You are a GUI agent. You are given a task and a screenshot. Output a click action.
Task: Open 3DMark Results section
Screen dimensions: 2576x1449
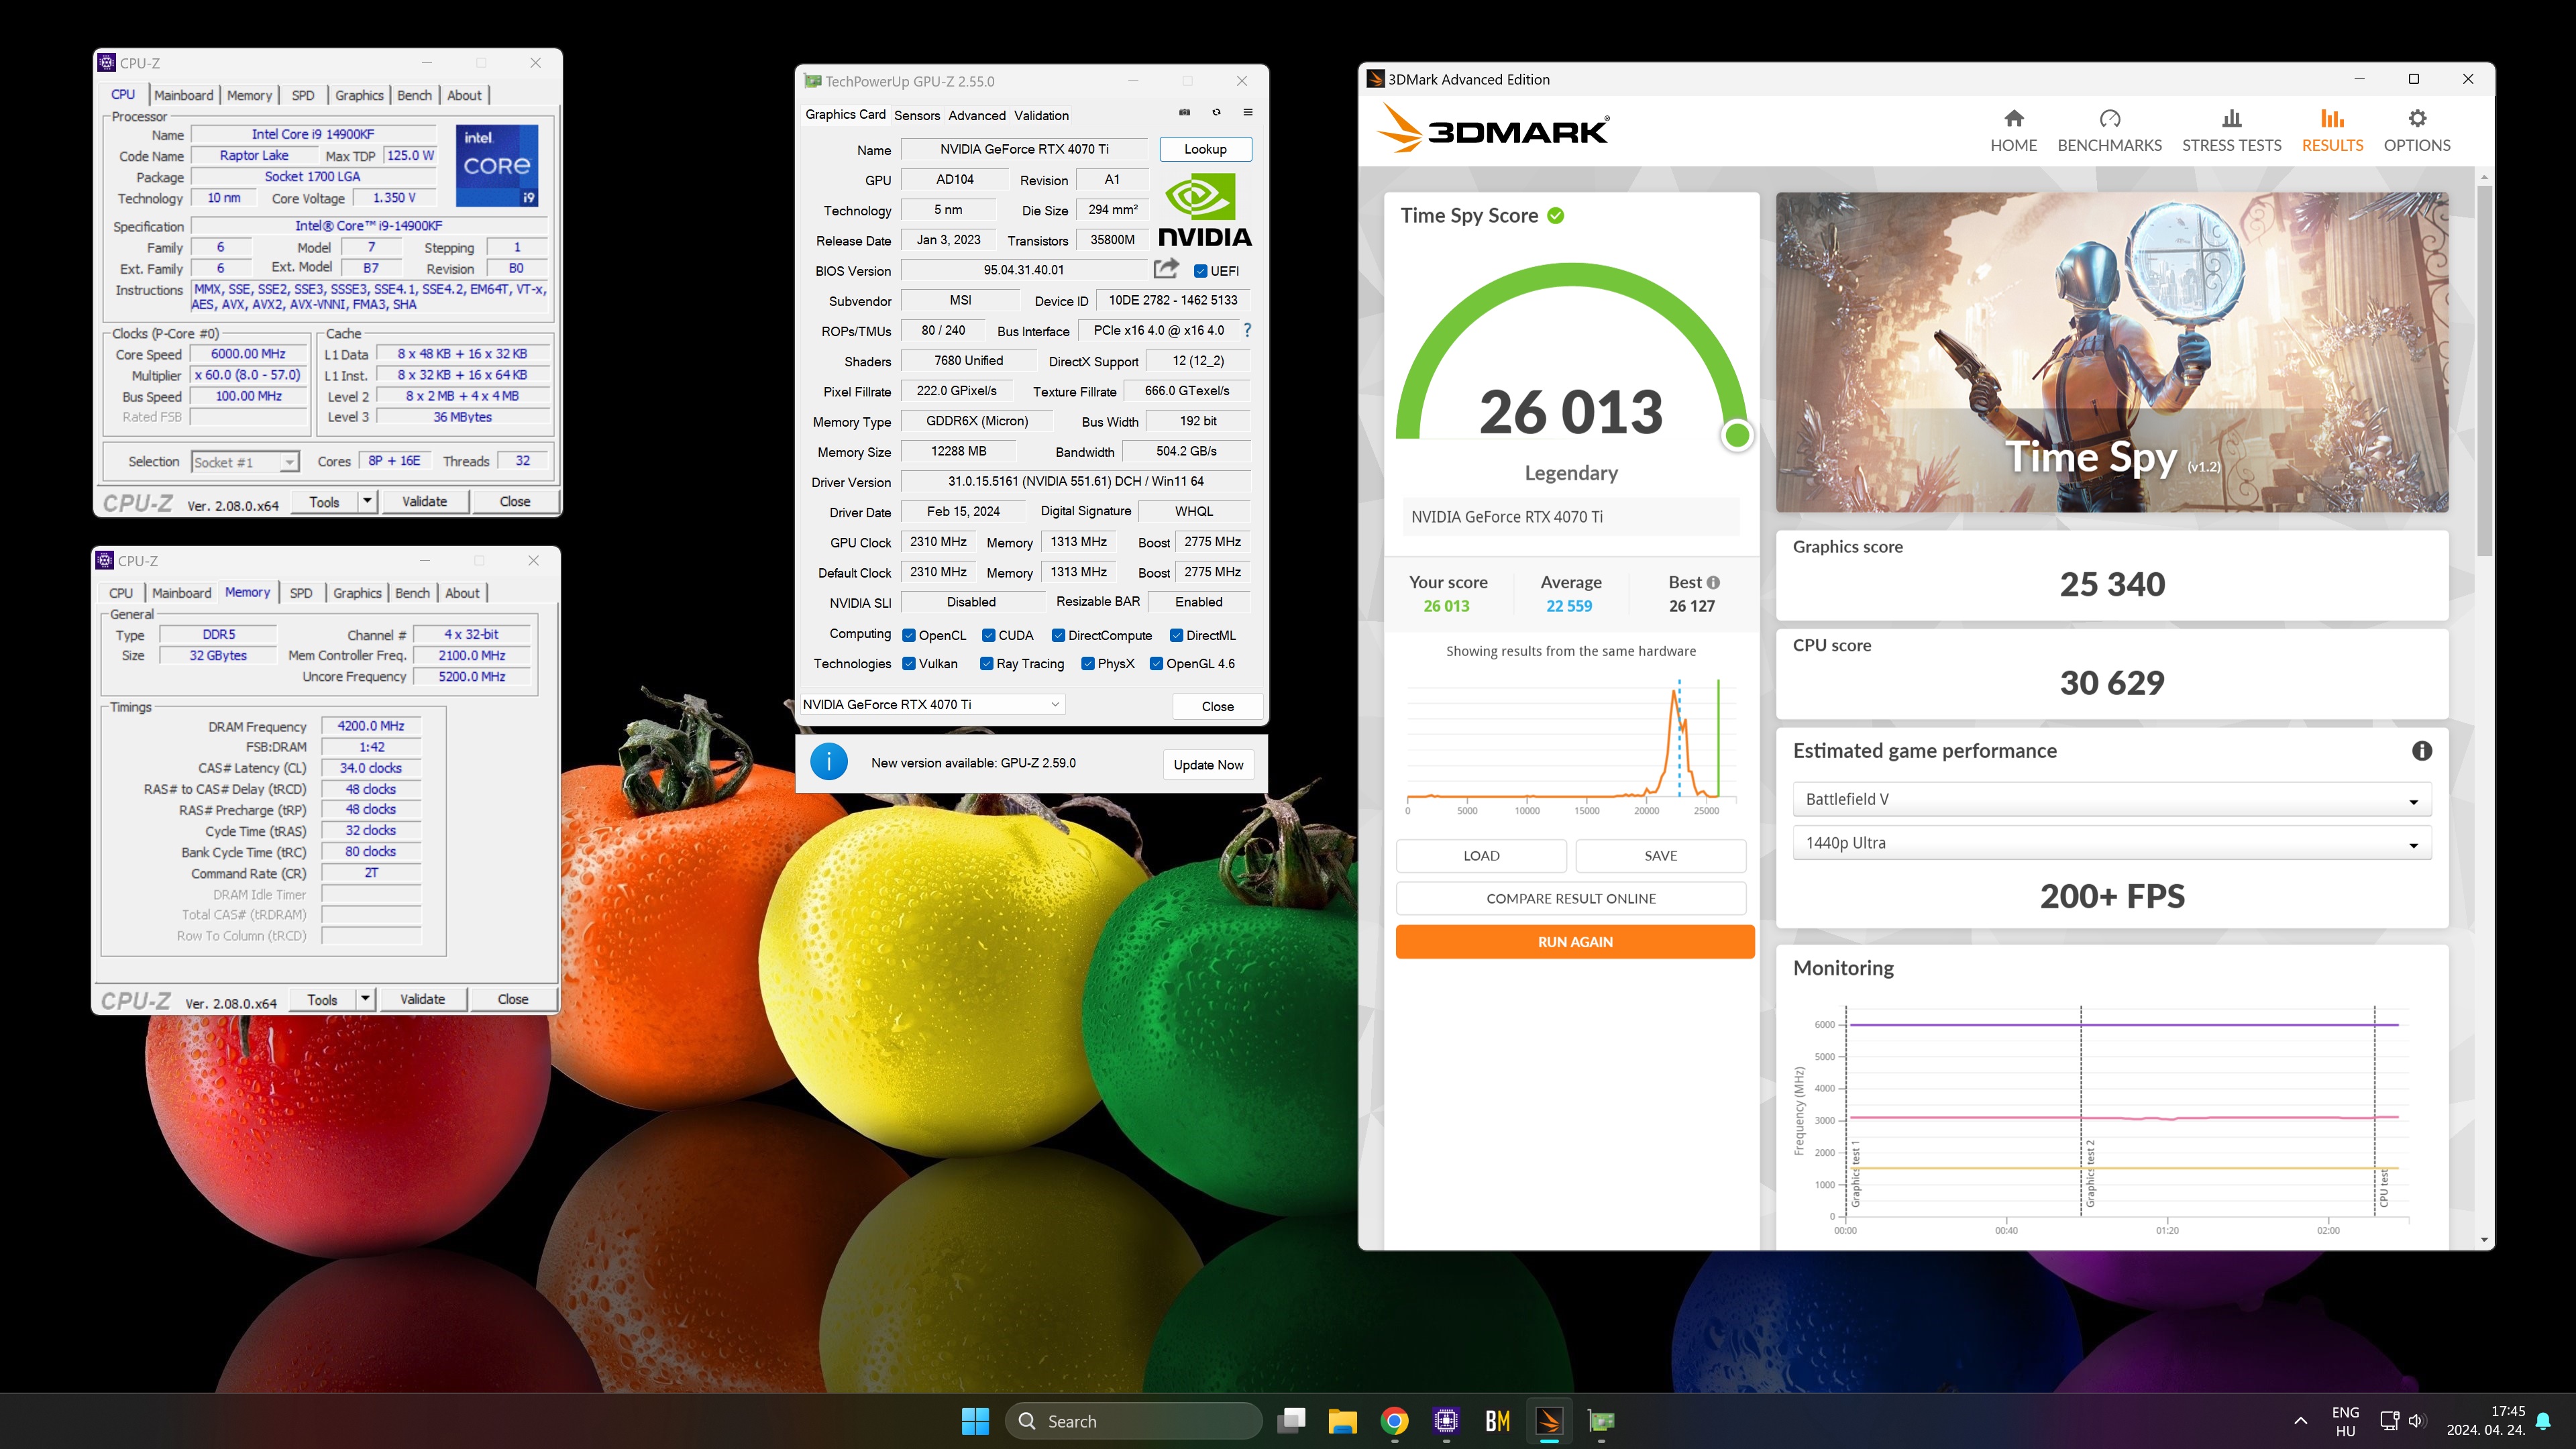click(x=2332, y=131)
